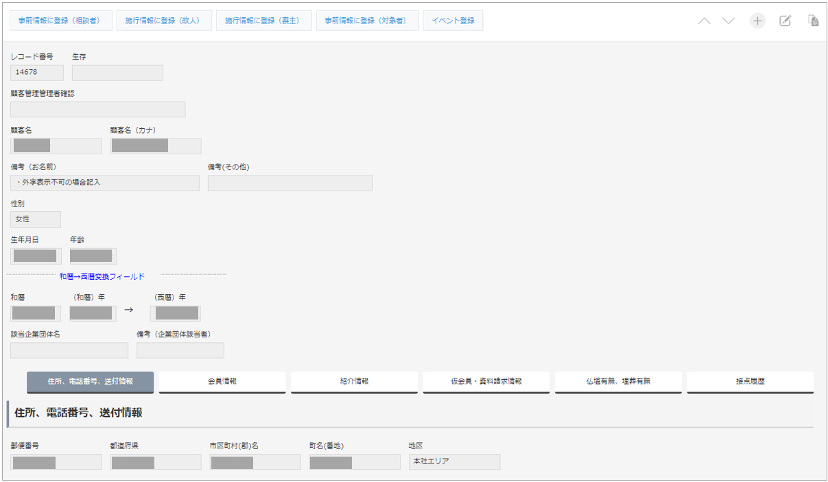Select the 紹介情報 tab
The height and width of the screenshot is (482, 828).
[x=354, y=381]
